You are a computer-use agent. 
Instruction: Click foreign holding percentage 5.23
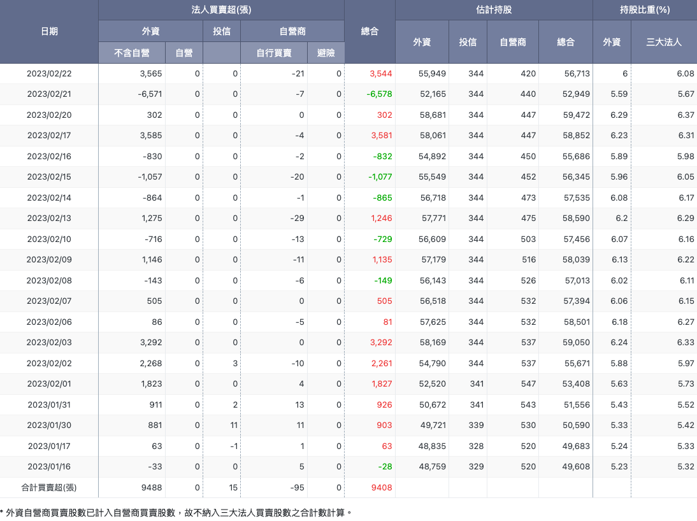coord(619,466)
